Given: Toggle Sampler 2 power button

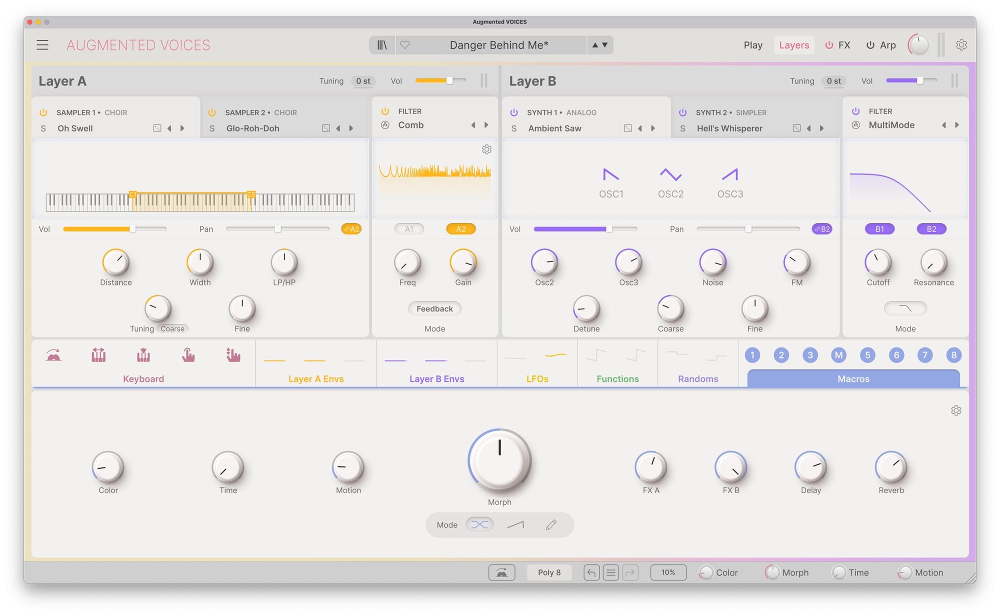Looking at the screenshot, I should [212, 112].
